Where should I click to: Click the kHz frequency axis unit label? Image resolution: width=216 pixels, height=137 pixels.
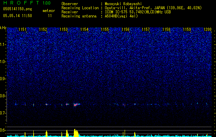[x=3, y=28]
